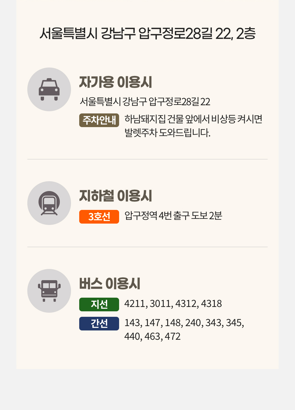Click the bus icon
The image size is (295, 410).
[49, 291]
